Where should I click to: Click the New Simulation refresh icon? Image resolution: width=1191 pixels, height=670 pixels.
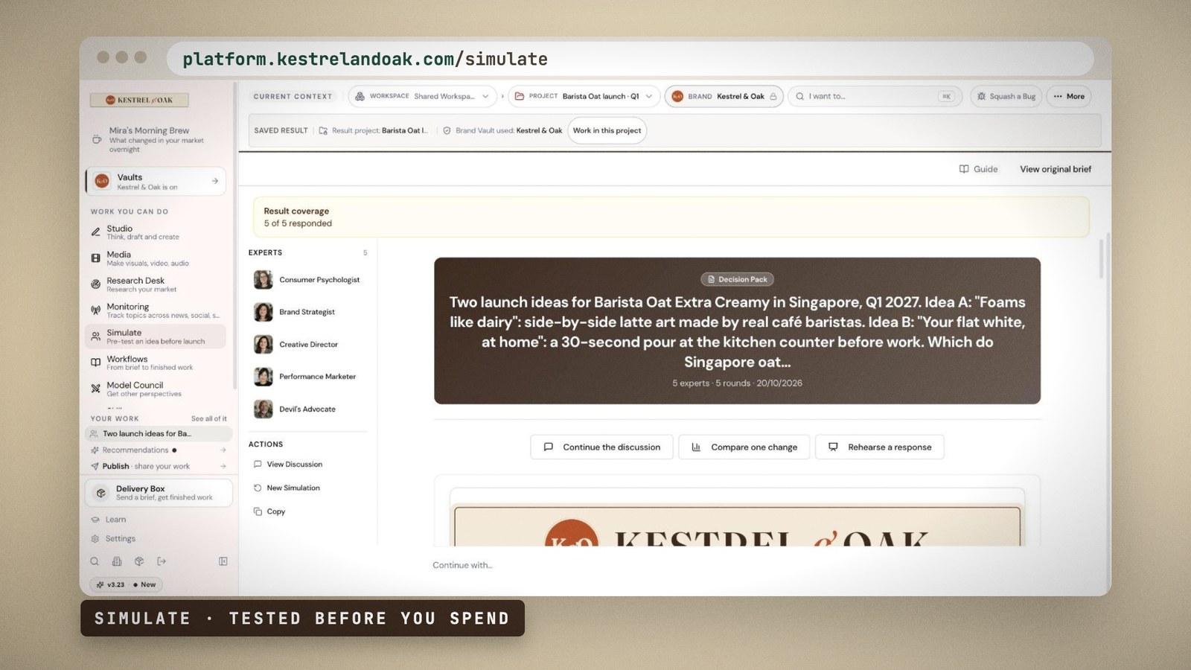click(x=258, y=488)
